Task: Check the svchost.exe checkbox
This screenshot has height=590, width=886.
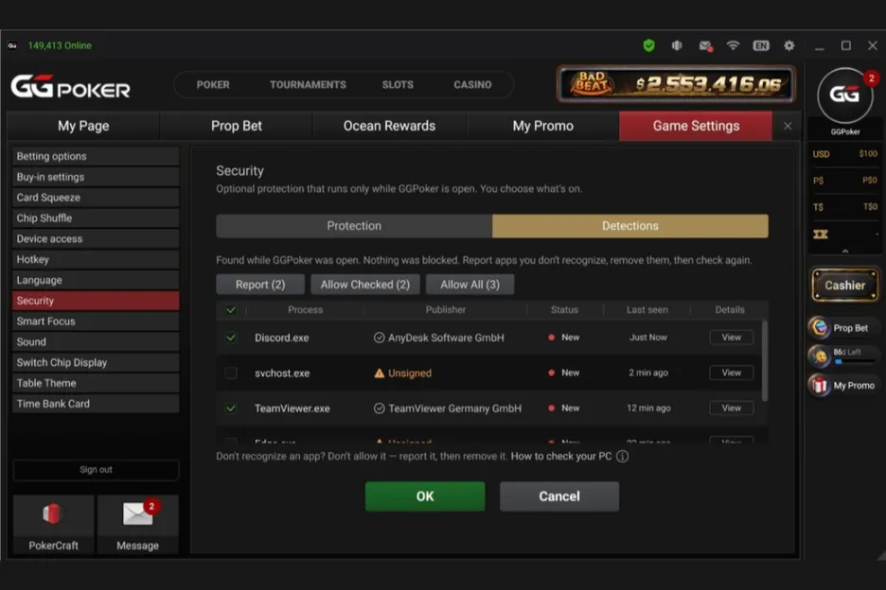Action: point(231,373)
